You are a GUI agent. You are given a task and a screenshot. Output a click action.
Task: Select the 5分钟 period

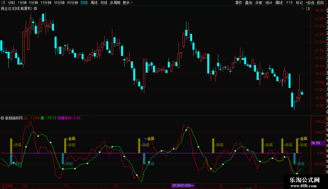coord(33,3)
